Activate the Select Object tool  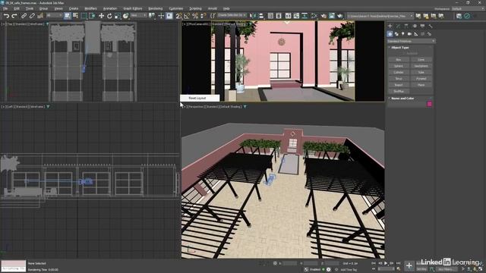[67, 16]
